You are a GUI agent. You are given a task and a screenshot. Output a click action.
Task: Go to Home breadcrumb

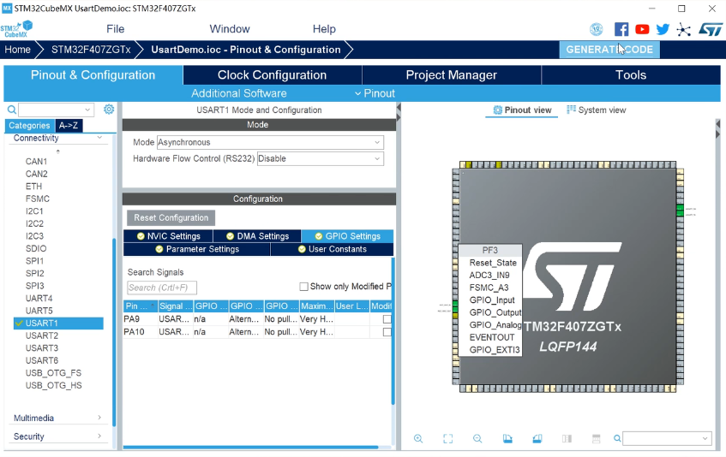18,50
